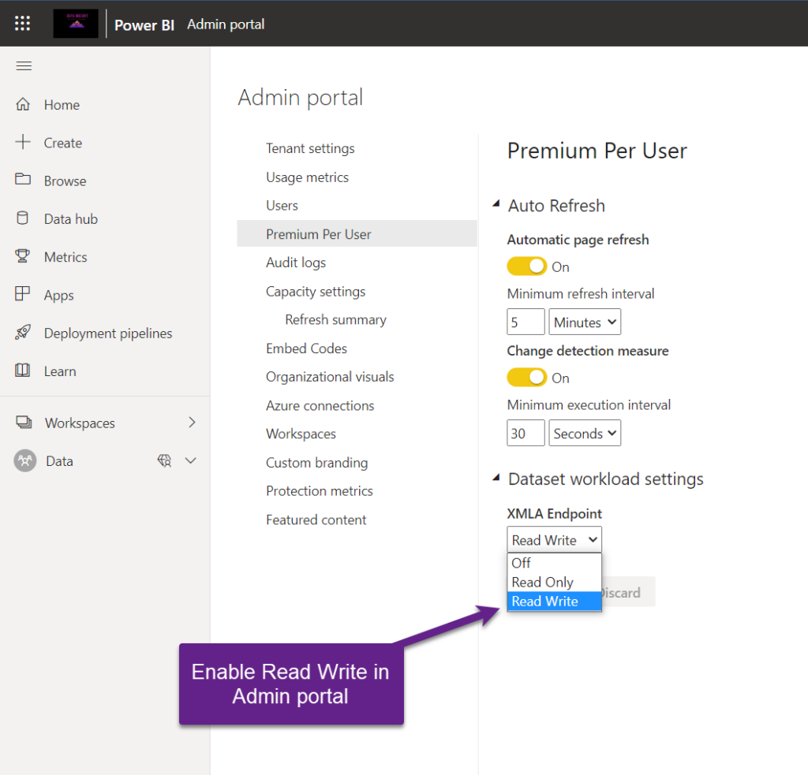Toggle Change detection measure switch
The height and width of the screenshot is (775, 808).
526,378
